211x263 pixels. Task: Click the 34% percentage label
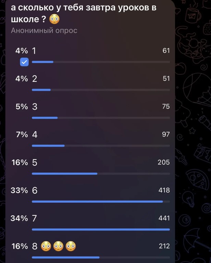[19, 218]
